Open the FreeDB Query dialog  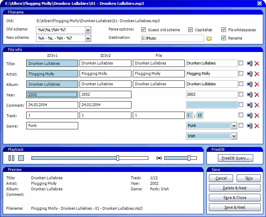235,158
